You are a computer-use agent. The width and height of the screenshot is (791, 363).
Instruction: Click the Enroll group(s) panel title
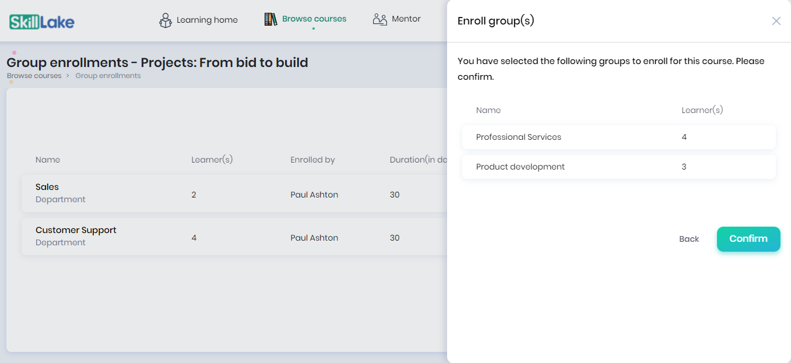pos(496,21)
